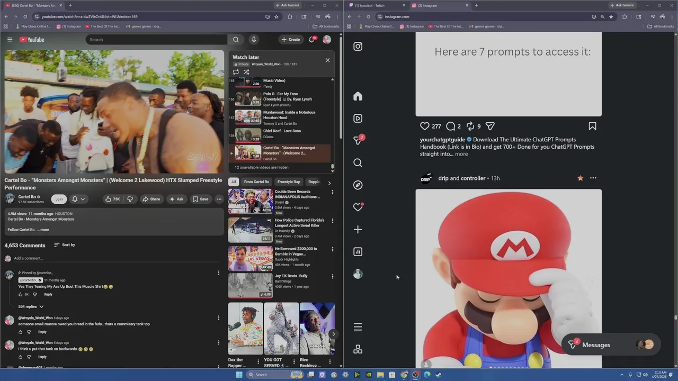The width and height of the screenshot is (678, 381).
Task: Click the favorite star on drip post
Action: tap(580, 178)
